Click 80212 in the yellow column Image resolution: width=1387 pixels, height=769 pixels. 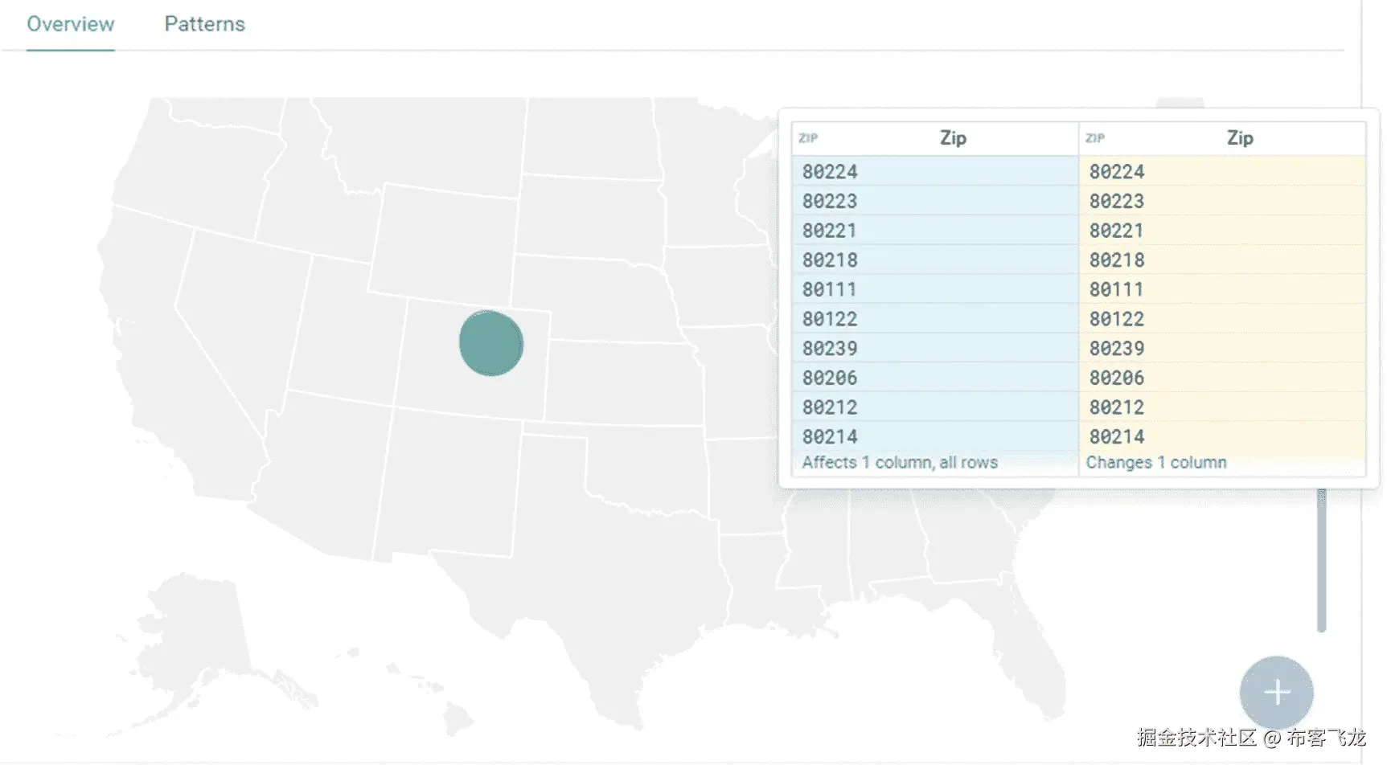pyautogui.click(x=1117, y=407)
